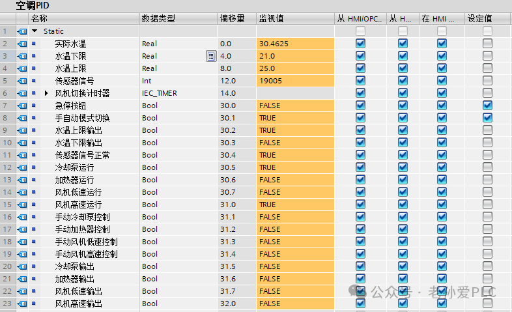The height and width of the screenshot is (312, 512).
Task: Collapse the Static section arrow
Action: (35, 31)
